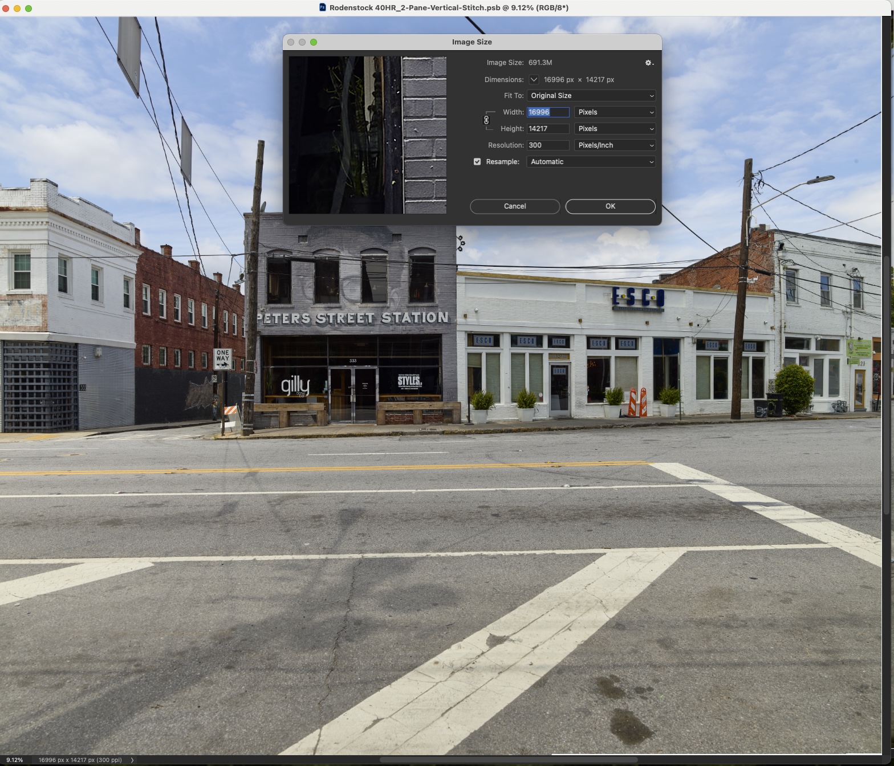Uncheck the Resample checkbox
The width and height of the screenshot is (894, 766).
pos(477,162)
